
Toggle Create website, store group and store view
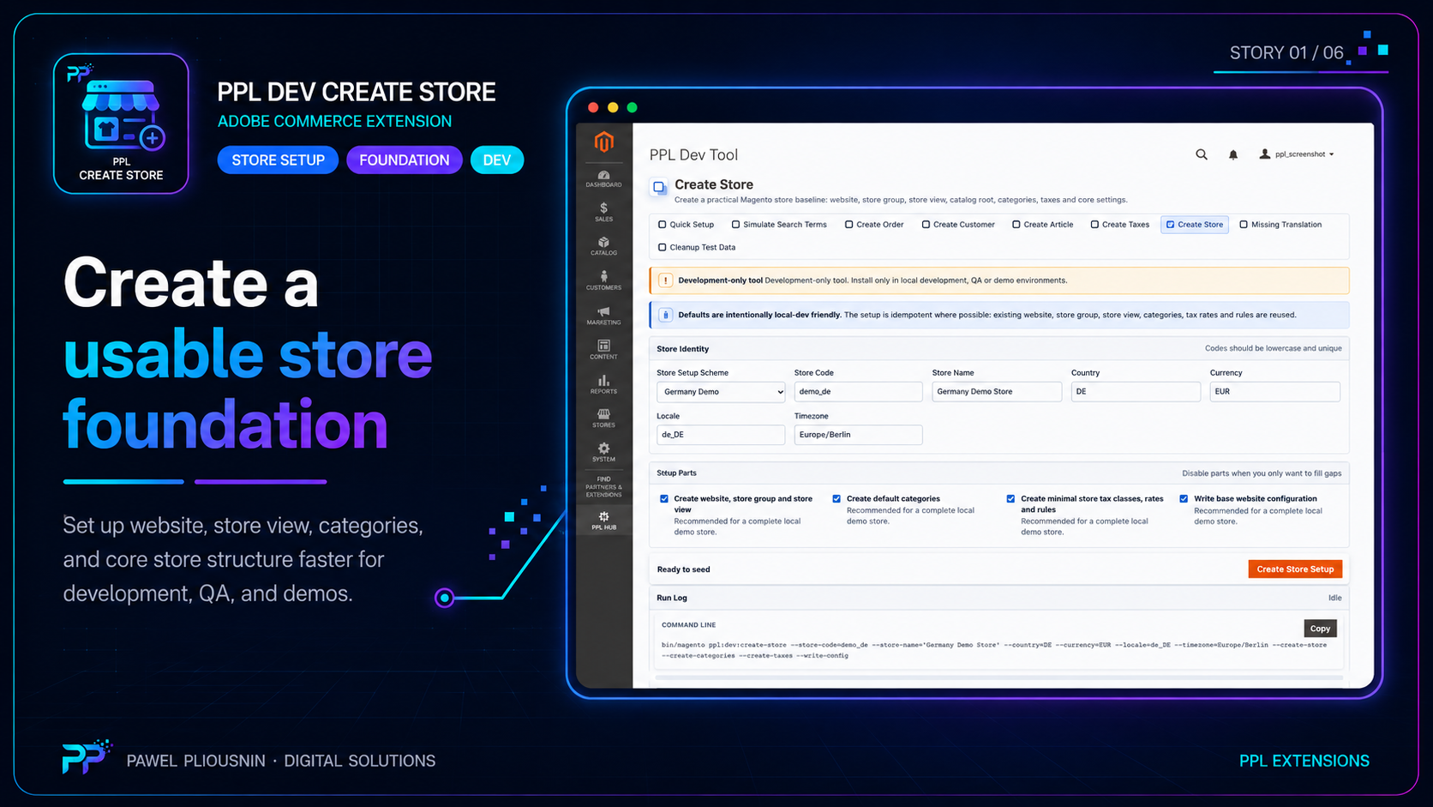[664, 498]
